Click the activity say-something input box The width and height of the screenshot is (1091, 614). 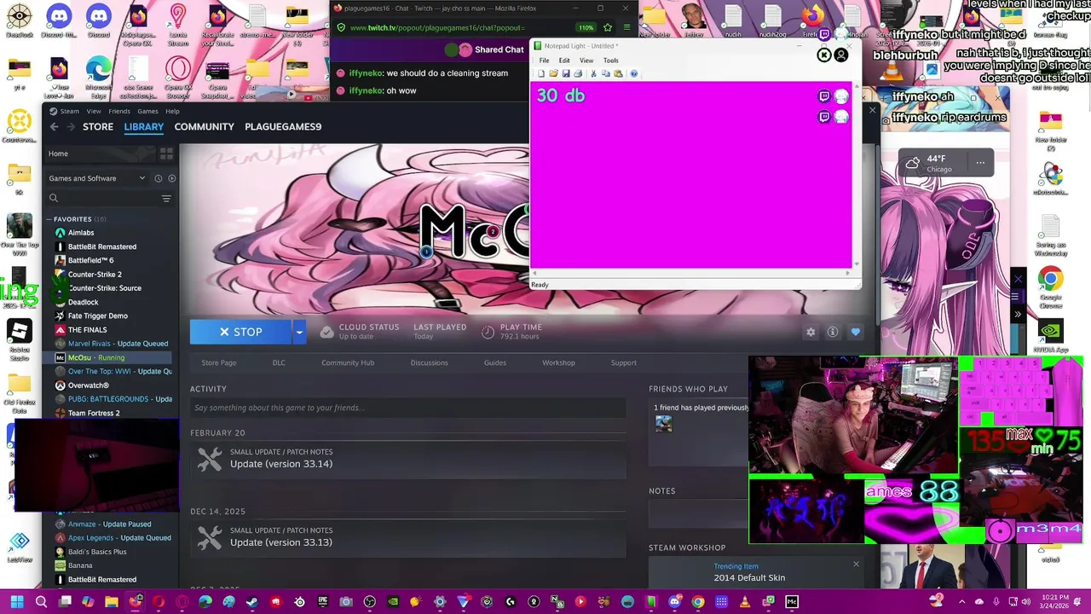[407, 408]
